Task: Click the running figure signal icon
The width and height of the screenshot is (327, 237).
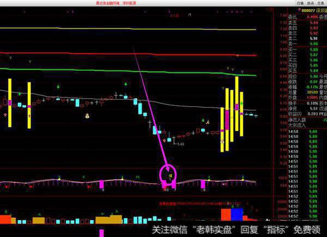Action: click(208, 122)
